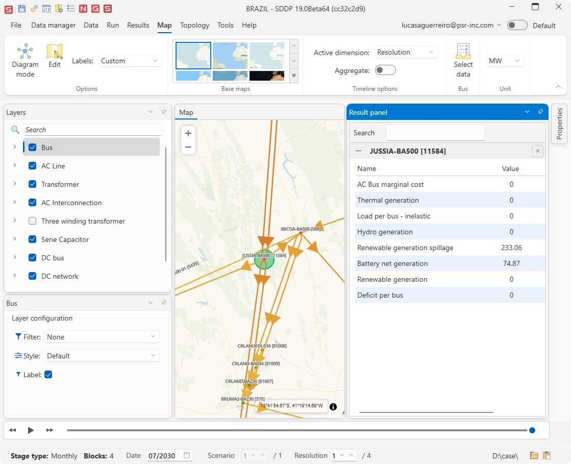Click the Edit map icon
Screen dimensions: 571x464
[55, 56]
